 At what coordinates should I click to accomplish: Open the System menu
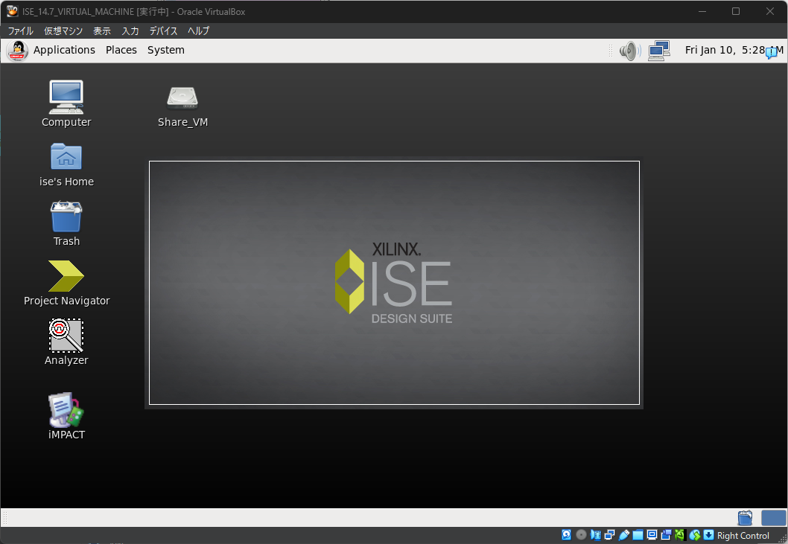[166, 50]
